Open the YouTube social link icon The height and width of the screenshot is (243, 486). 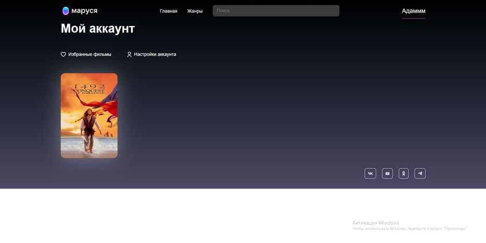click(x=387, y=173)
